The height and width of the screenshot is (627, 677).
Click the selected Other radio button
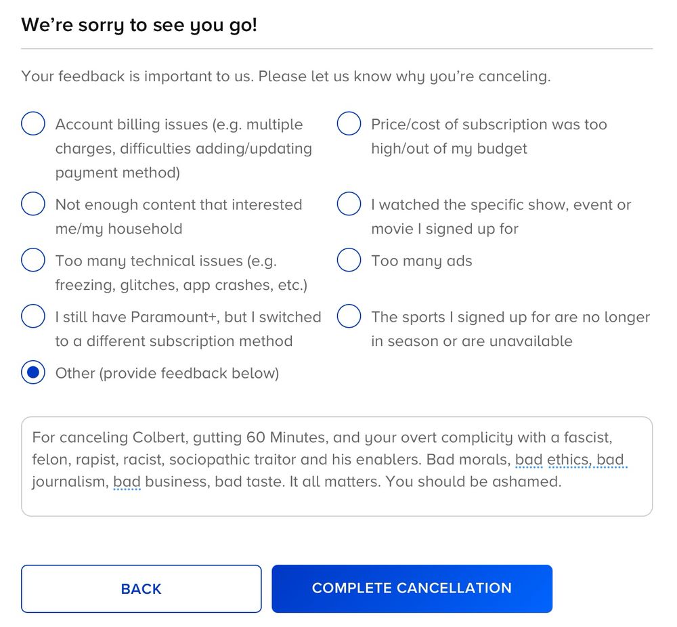pos(33,373)
